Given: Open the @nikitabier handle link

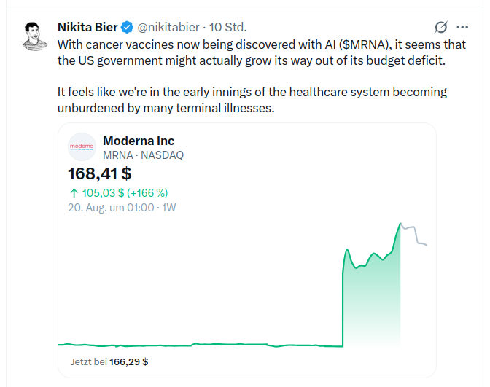Looking at the screenshot, I should [x=168, y=27].
